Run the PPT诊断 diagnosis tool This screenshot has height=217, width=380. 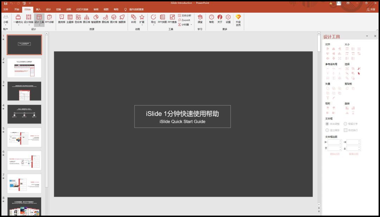click(x=50, y=19)
